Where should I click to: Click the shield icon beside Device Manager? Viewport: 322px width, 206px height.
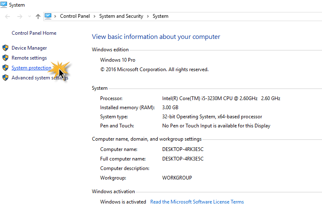(5, 48)
